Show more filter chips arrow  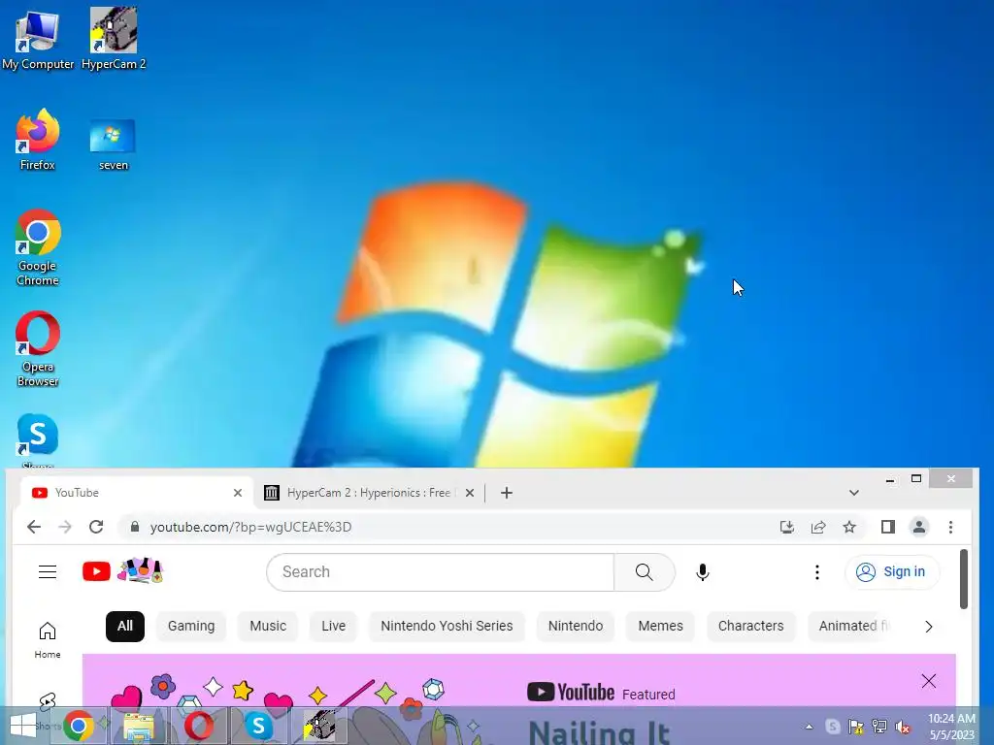pyautogui.click(x=929, y=627)
